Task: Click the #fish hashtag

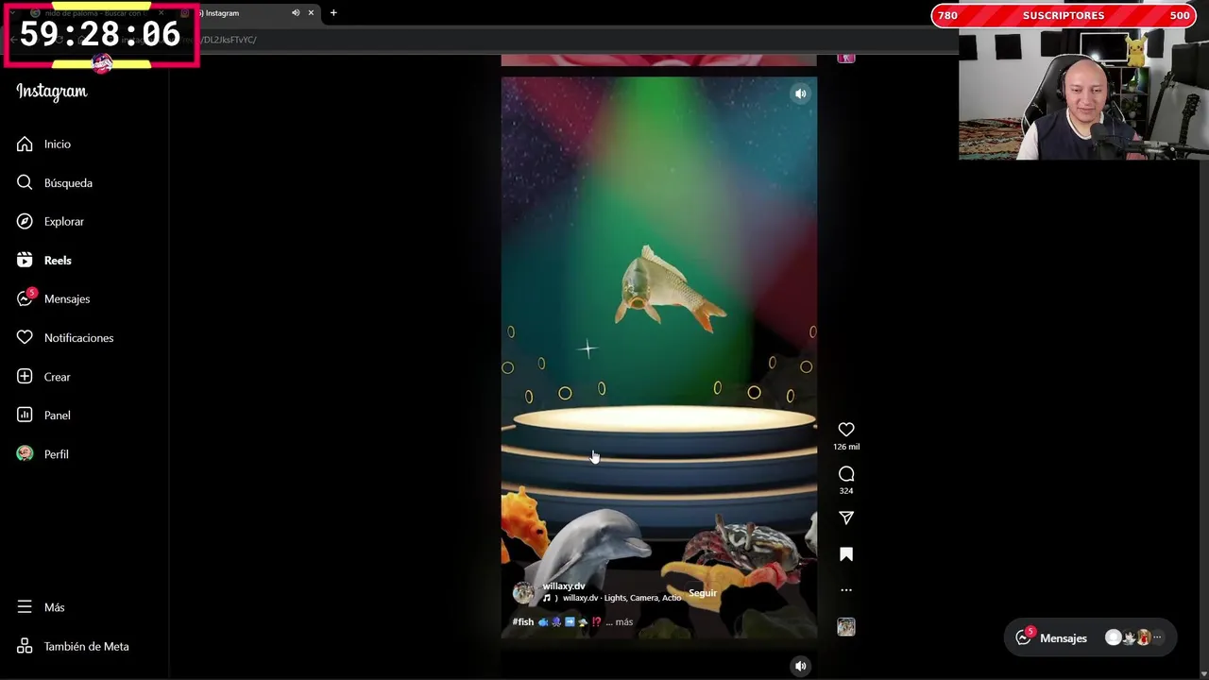Action: pyautogui.click(x=523, y=621)
